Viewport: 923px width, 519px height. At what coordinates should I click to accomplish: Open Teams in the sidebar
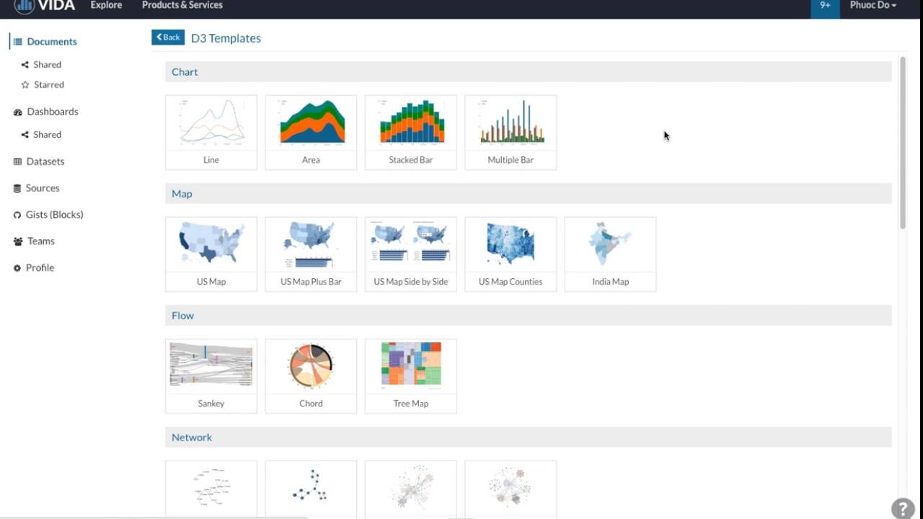pos(41,241)
